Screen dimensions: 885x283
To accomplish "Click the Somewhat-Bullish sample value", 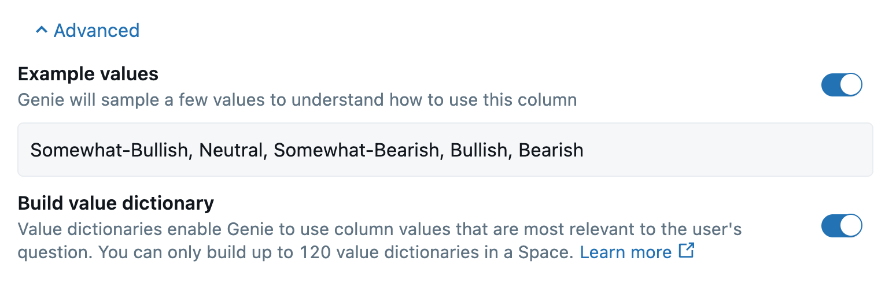I will click(x=110, y=150).
